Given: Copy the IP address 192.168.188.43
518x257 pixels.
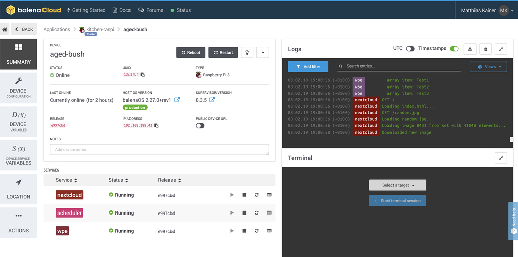Looking at the screenshot, I should coord(157,125).
